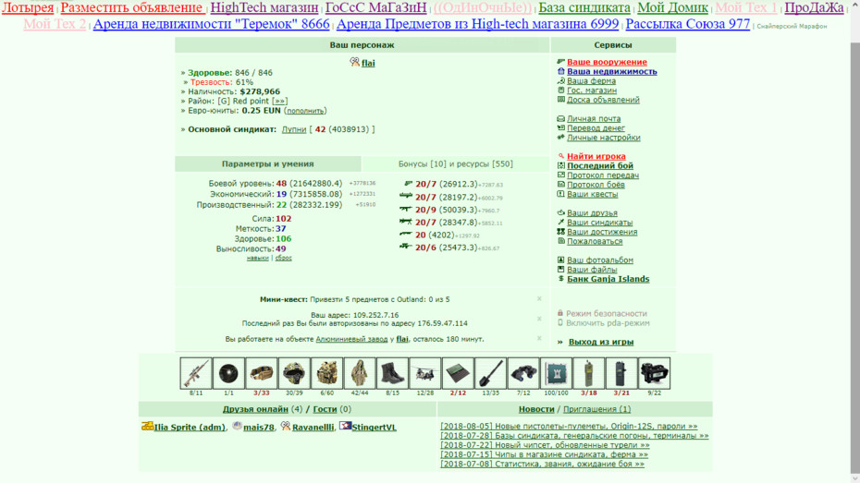Open the body armor vest slot 6/60
This screenshot has height=483, width=860.
(326, 373)
